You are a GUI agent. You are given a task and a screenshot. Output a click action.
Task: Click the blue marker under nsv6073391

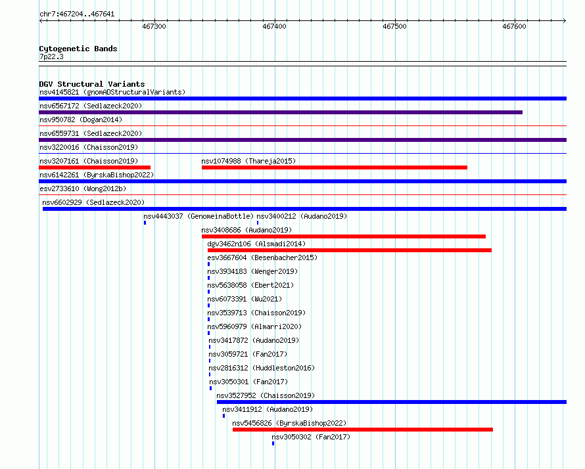pyautogui.click(x=208, y=305)
